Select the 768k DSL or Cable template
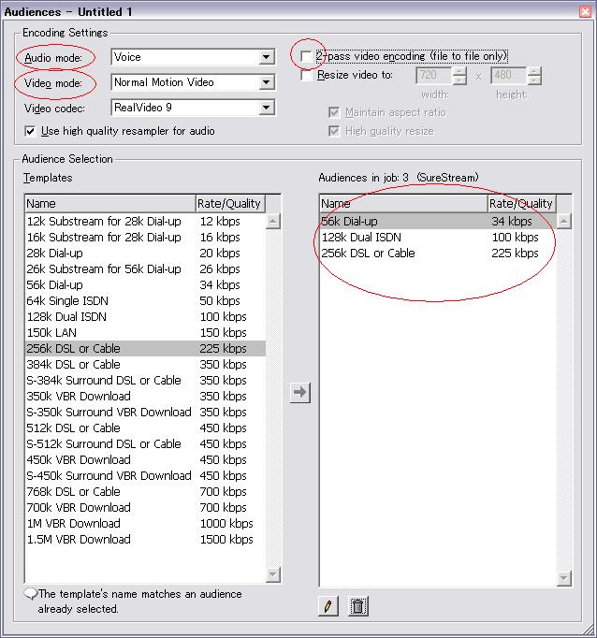 point(145,491)
